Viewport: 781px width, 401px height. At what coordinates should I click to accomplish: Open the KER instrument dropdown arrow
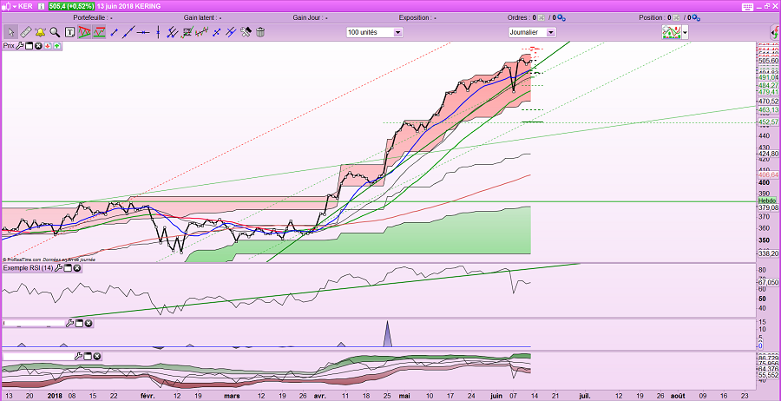(x=15, y=6)
